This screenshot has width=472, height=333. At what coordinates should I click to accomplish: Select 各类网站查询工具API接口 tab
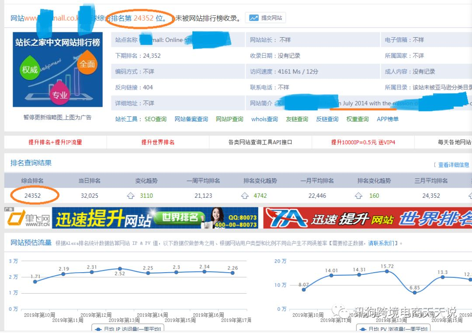(260, 142)
